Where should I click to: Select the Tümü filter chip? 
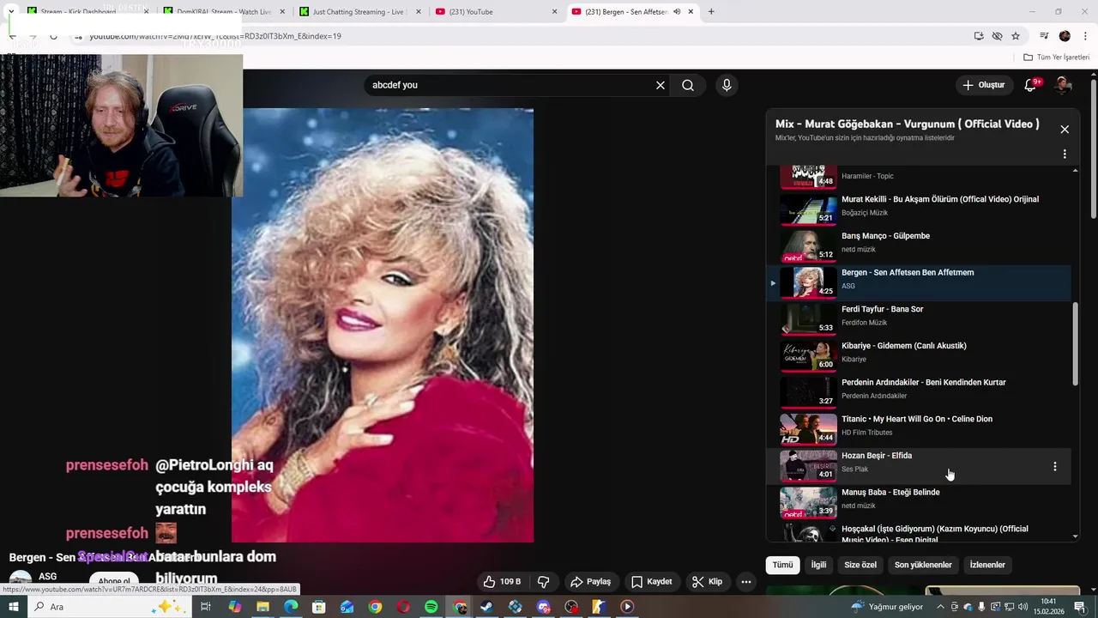click(782, 565)
